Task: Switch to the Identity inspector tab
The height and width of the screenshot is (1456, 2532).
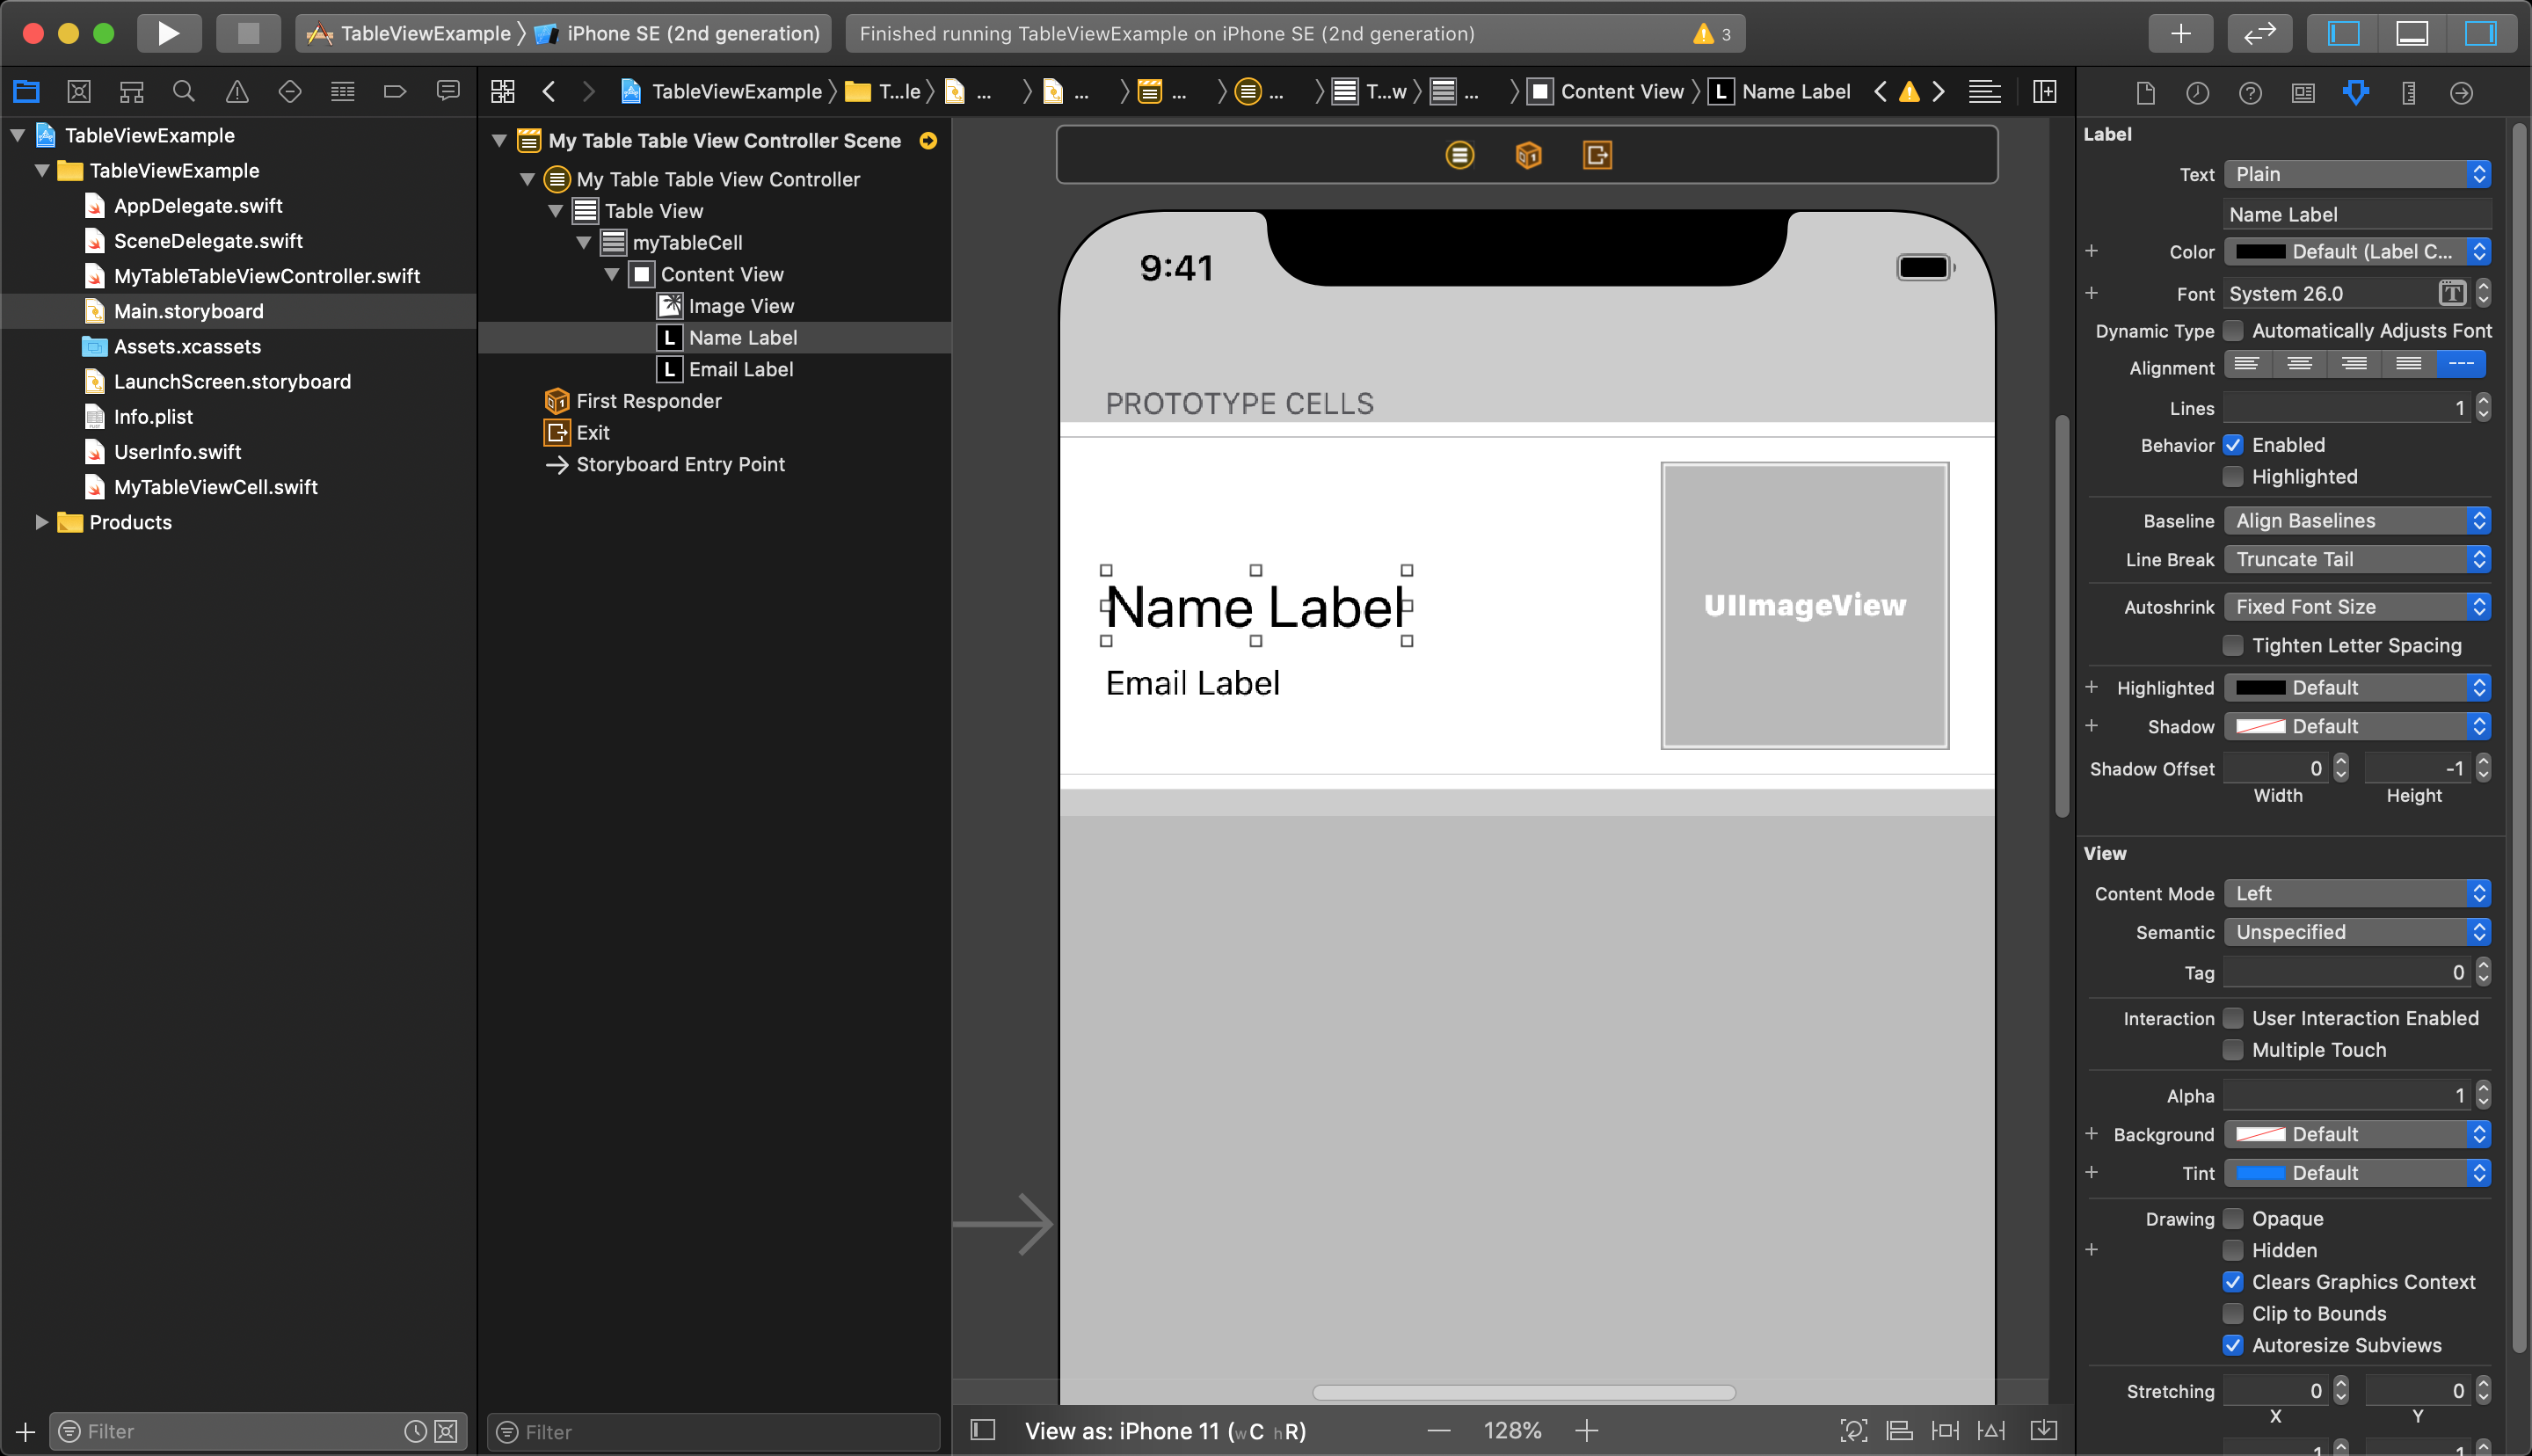Action: 2303,93
